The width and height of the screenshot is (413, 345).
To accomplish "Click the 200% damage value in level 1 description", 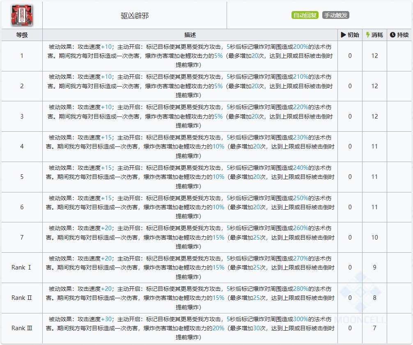I will point(301,47).
